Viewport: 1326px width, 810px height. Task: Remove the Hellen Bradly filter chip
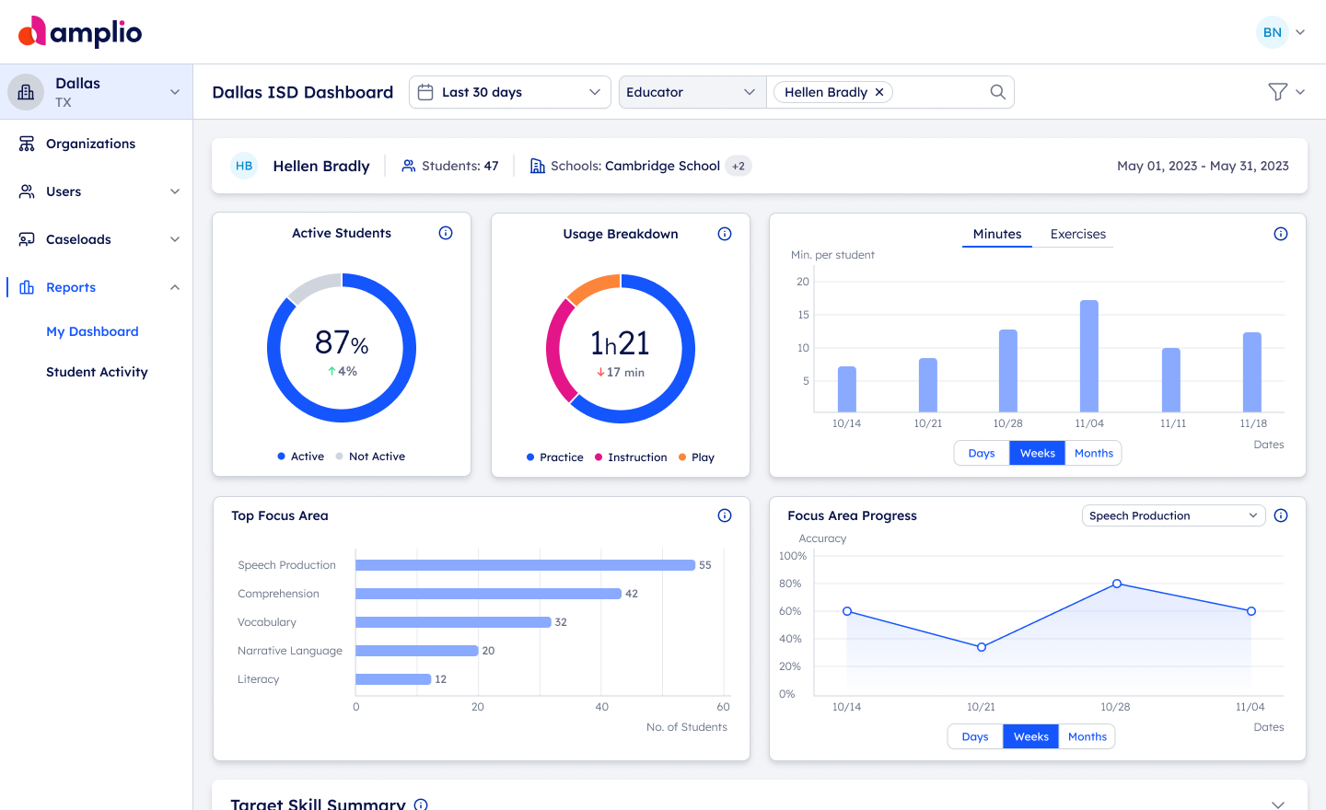click(879, 92)
